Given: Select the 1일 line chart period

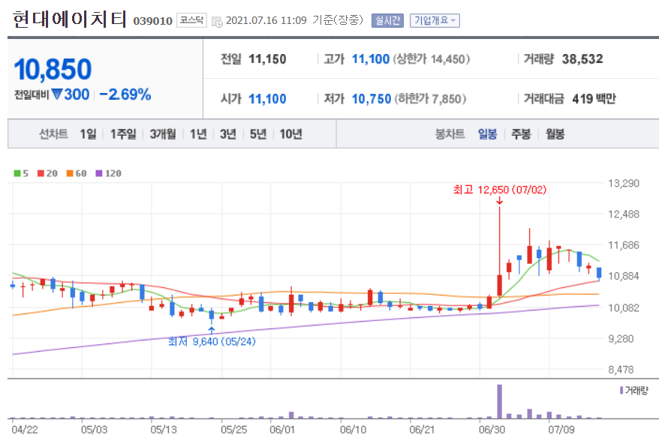Looking at the screenshot, I should point(89,134).
